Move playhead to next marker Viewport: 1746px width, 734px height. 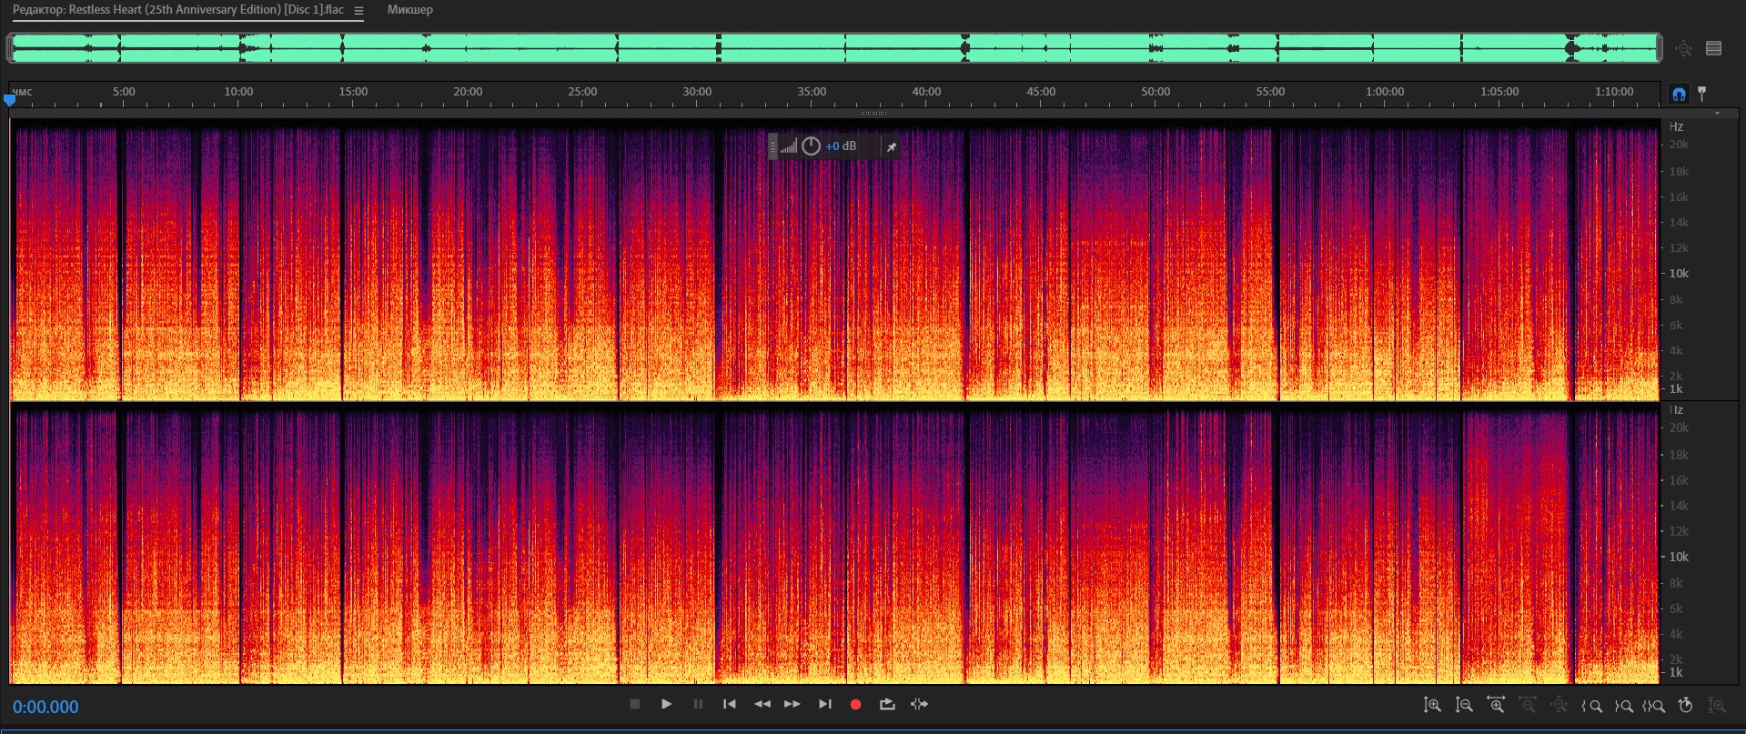(x=824, y=704)
